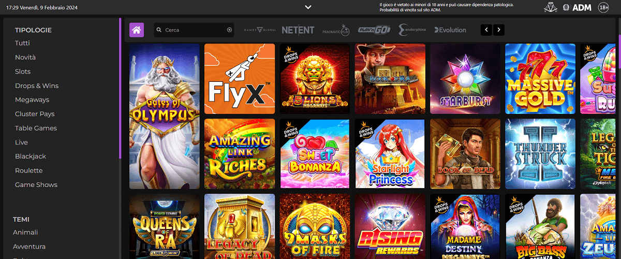Open Starlight Princess game tile
The height and width of the screenshot is (259, 621).
pos(390,154)
